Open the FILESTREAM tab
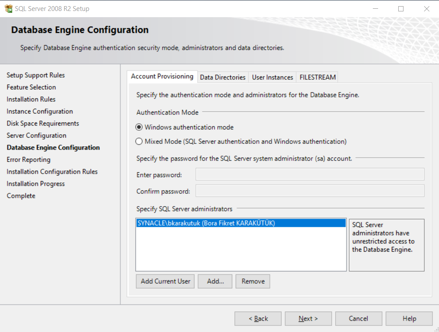 click(318, 77)
